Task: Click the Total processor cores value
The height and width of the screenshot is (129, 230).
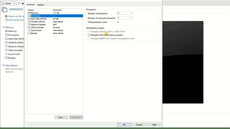Action: click(x=118, y=22)
